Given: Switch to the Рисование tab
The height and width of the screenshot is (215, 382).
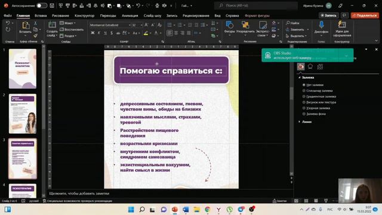Looking at the screenshot, I should (x=60, y=16).
